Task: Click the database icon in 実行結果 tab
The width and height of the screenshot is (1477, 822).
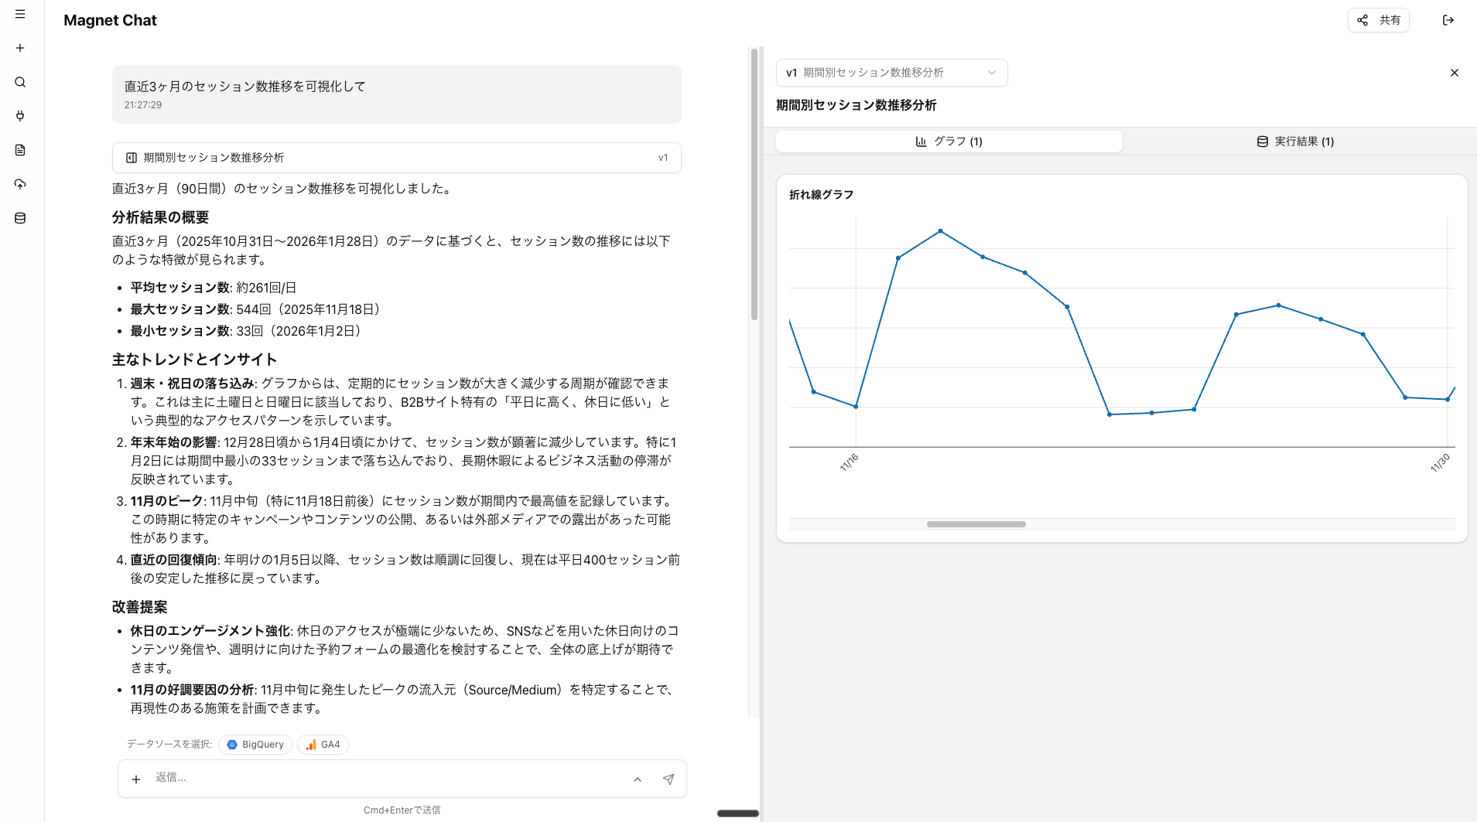Action: [x=1263, y=142]
